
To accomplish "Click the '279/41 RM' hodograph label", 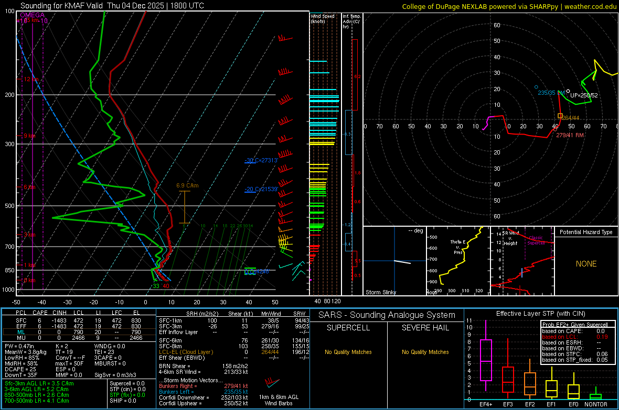I will (x=570, y=135).
